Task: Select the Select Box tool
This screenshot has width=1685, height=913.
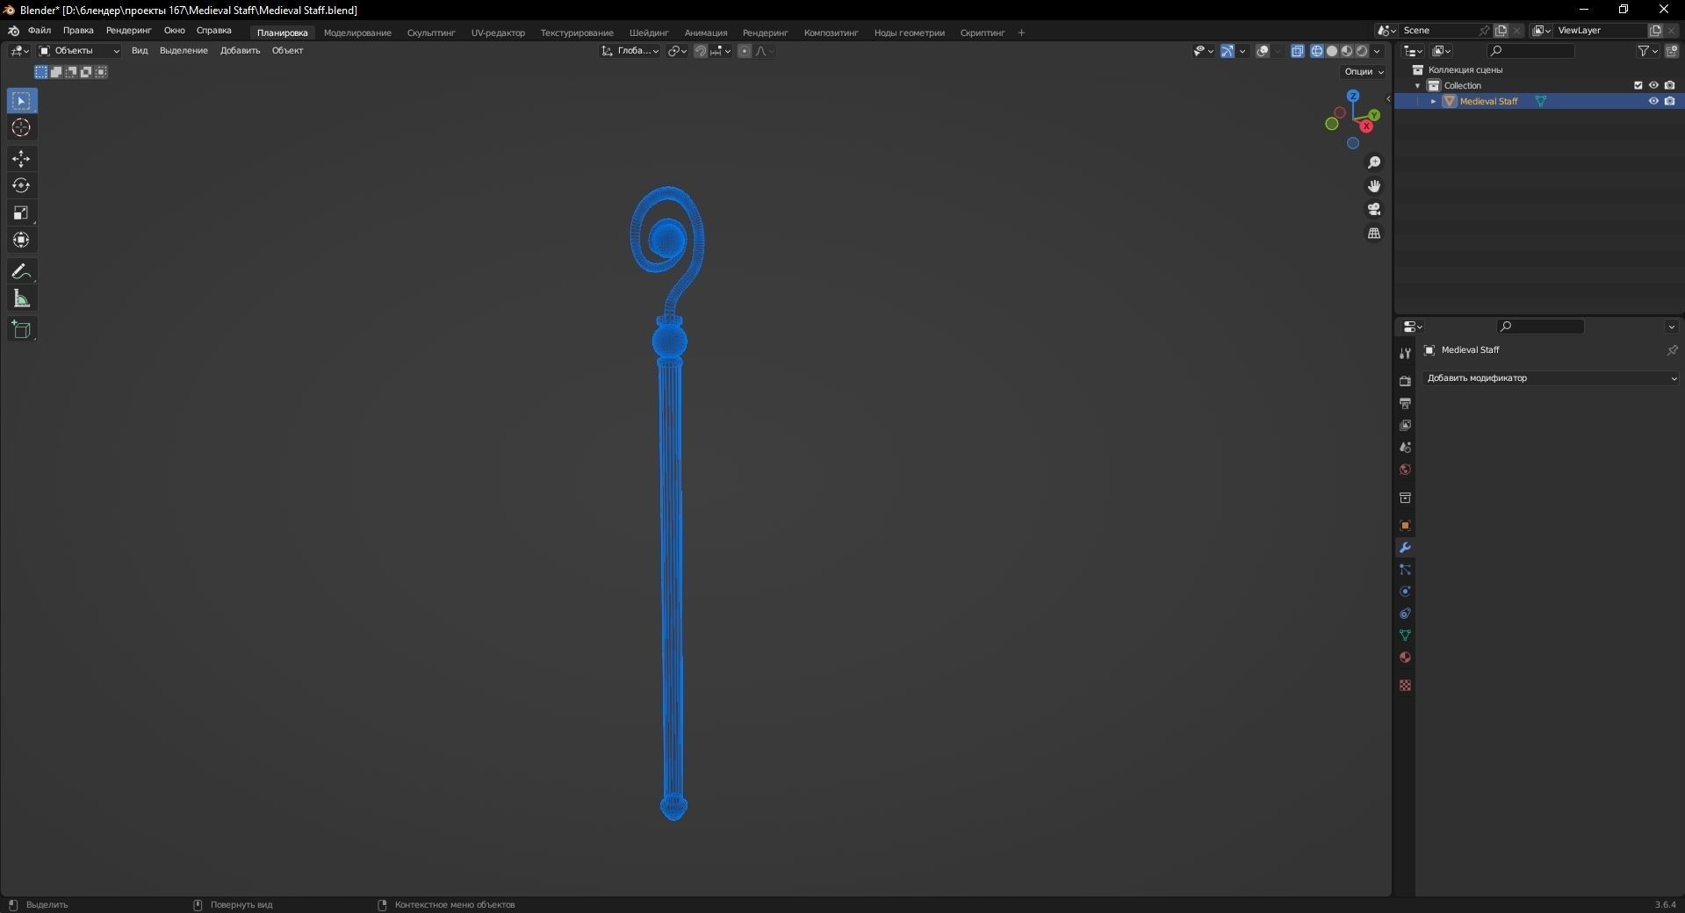Action: (x=21, y=101)
